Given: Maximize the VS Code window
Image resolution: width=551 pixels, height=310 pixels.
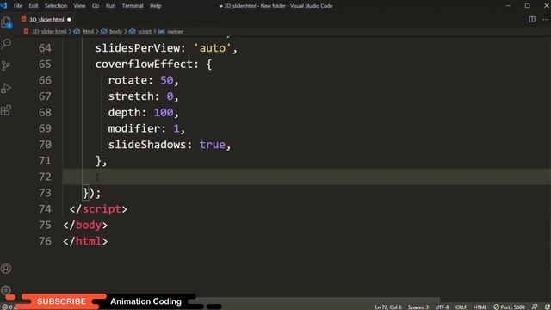Looking at the screenshot, I should click(528, 6).
